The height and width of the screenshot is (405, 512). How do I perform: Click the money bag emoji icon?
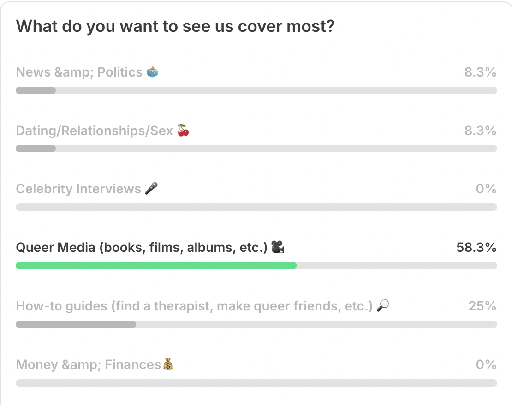click(167, 365)
